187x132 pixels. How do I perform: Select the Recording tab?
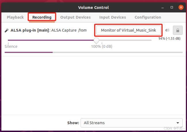coord(42,17)
